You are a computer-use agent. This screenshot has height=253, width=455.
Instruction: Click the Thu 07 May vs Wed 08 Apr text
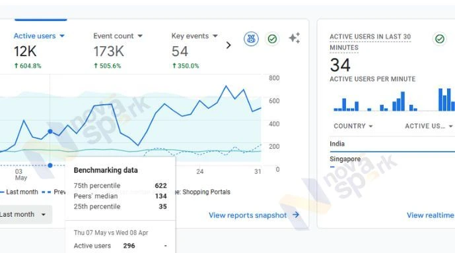pyautogui.click(x=111, y=233)
